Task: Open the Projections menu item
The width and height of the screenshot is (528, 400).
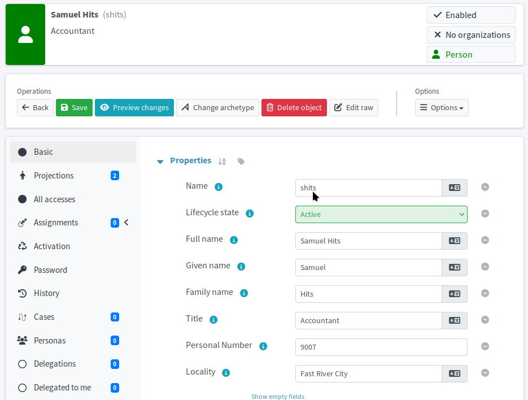Action: coord(54,176)
